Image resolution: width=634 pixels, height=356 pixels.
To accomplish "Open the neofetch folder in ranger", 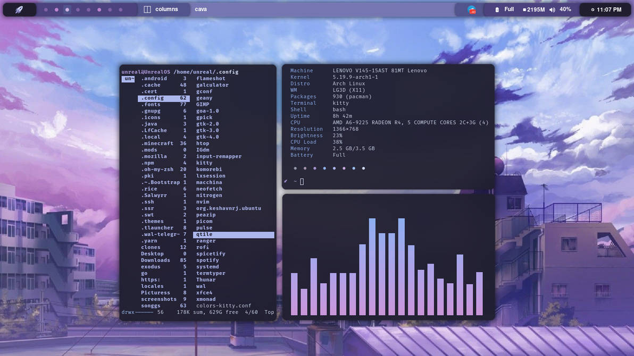I will 209,189.
